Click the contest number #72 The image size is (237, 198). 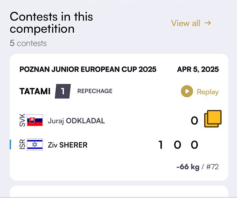click(x=213, y=167)
